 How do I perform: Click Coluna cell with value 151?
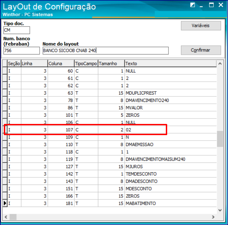click(x=61, y=189)
